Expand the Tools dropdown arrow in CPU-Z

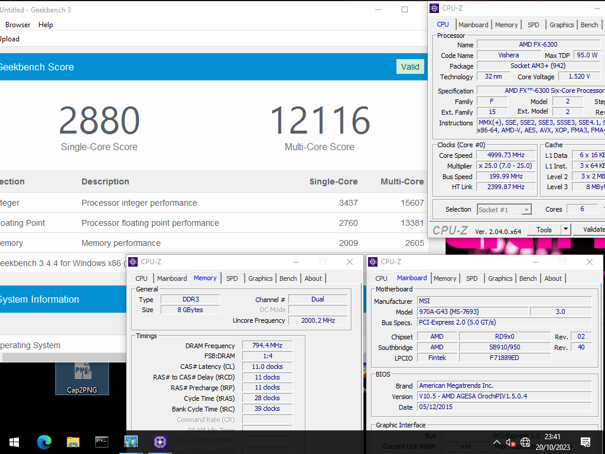[565, 230]
